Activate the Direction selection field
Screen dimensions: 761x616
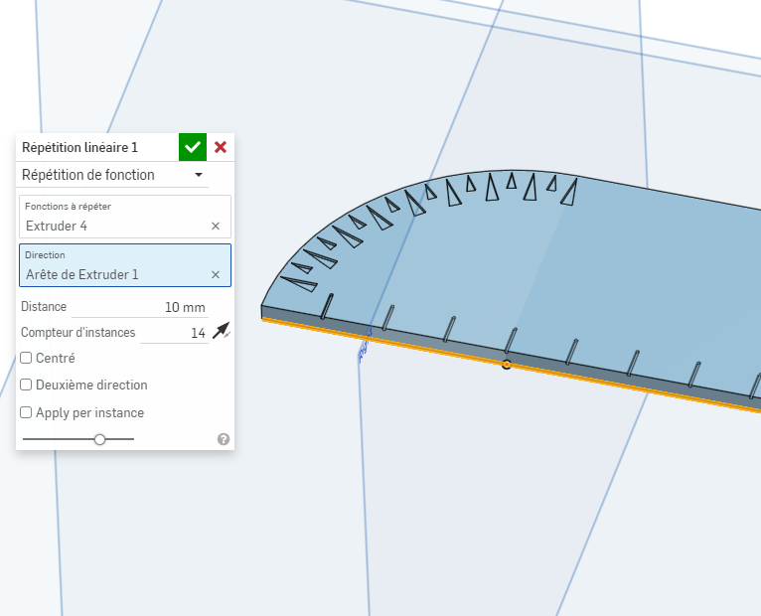[x=114, y=266]
